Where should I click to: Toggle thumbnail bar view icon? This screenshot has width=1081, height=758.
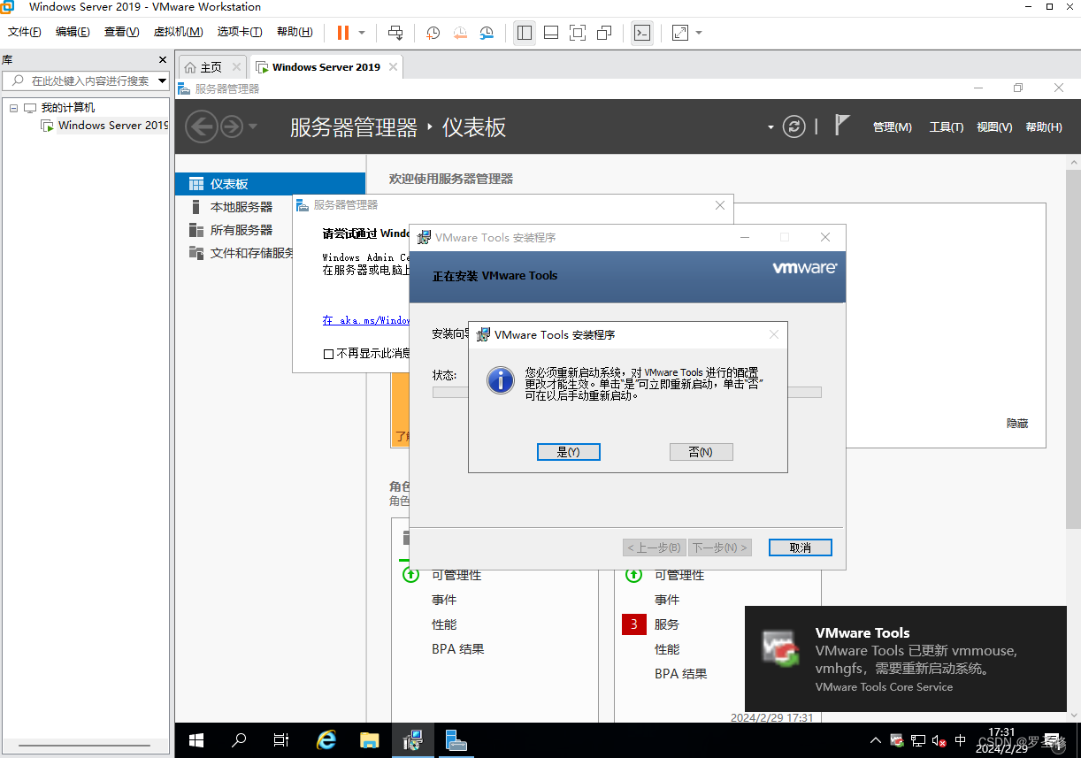(x=551, y=33)
